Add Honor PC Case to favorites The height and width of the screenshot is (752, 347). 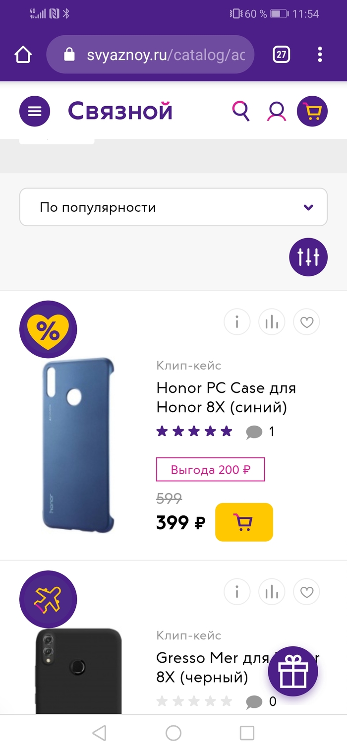coord(307,322)
